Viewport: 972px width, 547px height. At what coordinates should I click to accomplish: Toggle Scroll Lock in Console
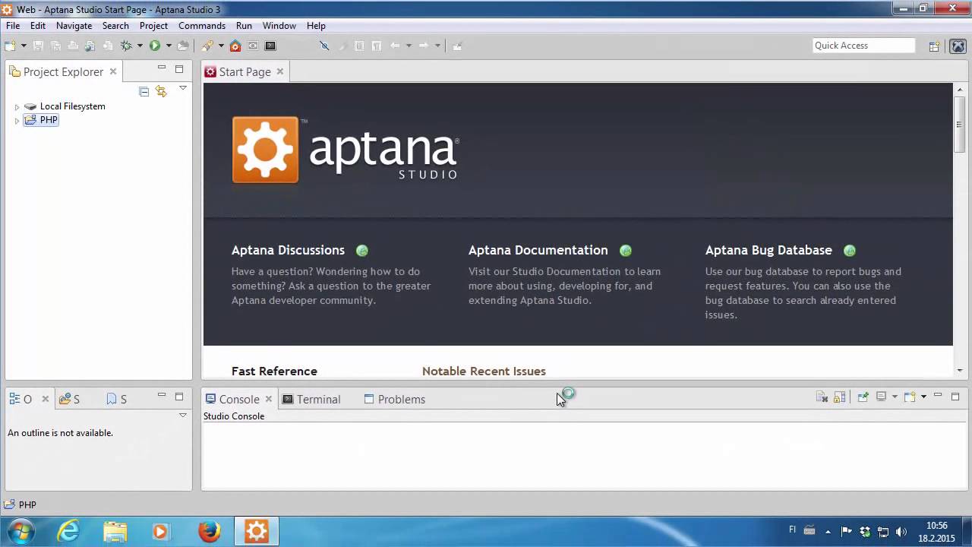click(839, 397)
